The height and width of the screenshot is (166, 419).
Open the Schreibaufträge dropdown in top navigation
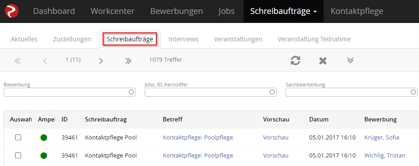(283, 11)
